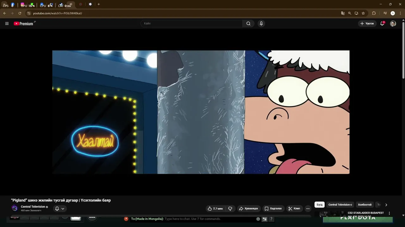Like the video 2.7 мян
405x227 pixels.
tap(215, 208)
